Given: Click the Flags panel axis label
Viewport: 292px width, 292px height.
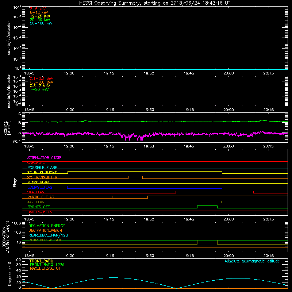Looking at the screenshot, I should tap(15, 182).
